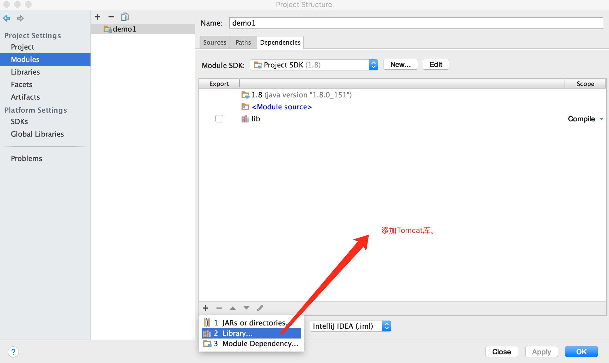Click the Module source folder icon

(245, 107)
